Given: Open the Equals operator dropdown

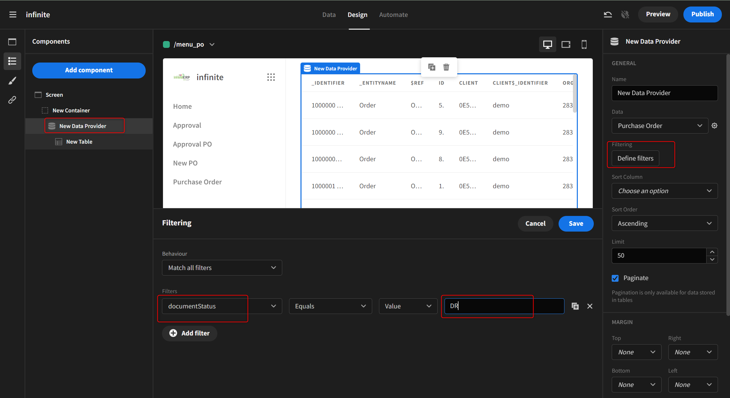Looking at the screenshot, I should (x=330, y=306).
